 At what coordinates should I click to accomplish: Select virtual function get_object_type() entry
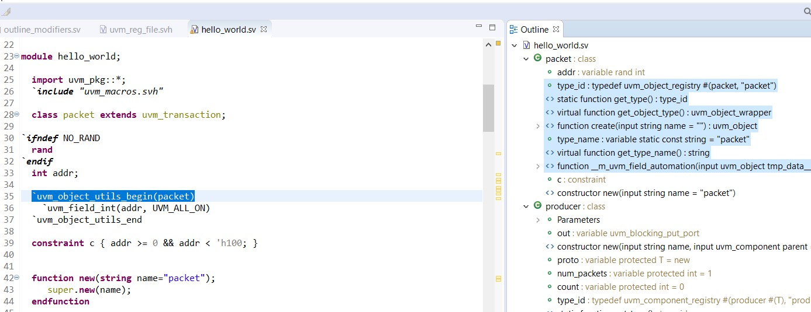(664, 113)
